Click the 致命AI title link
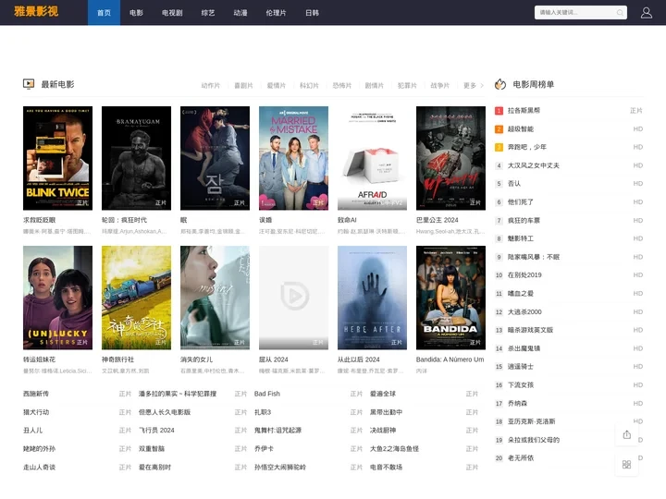Viewport: 666px width, 499px height. click(x=347, y=220)
